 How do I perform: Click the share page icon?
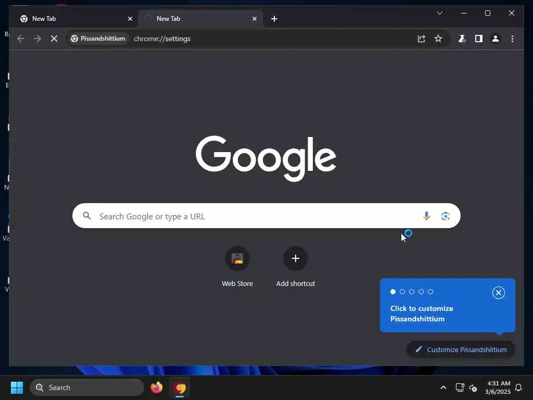pyautogui.click(x=422, y=39)
